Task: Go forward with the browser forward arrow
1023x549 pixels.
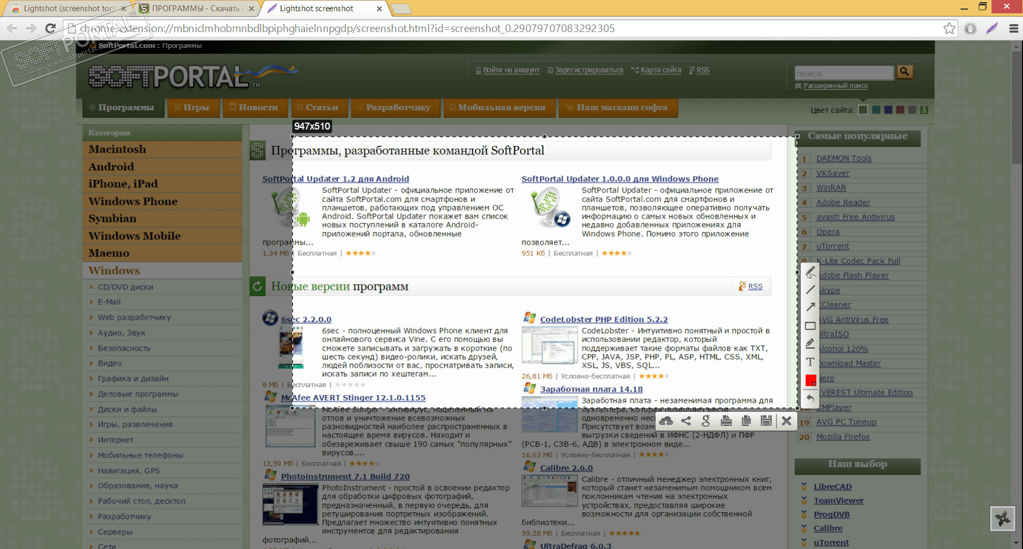Action: tap(31, 28)
